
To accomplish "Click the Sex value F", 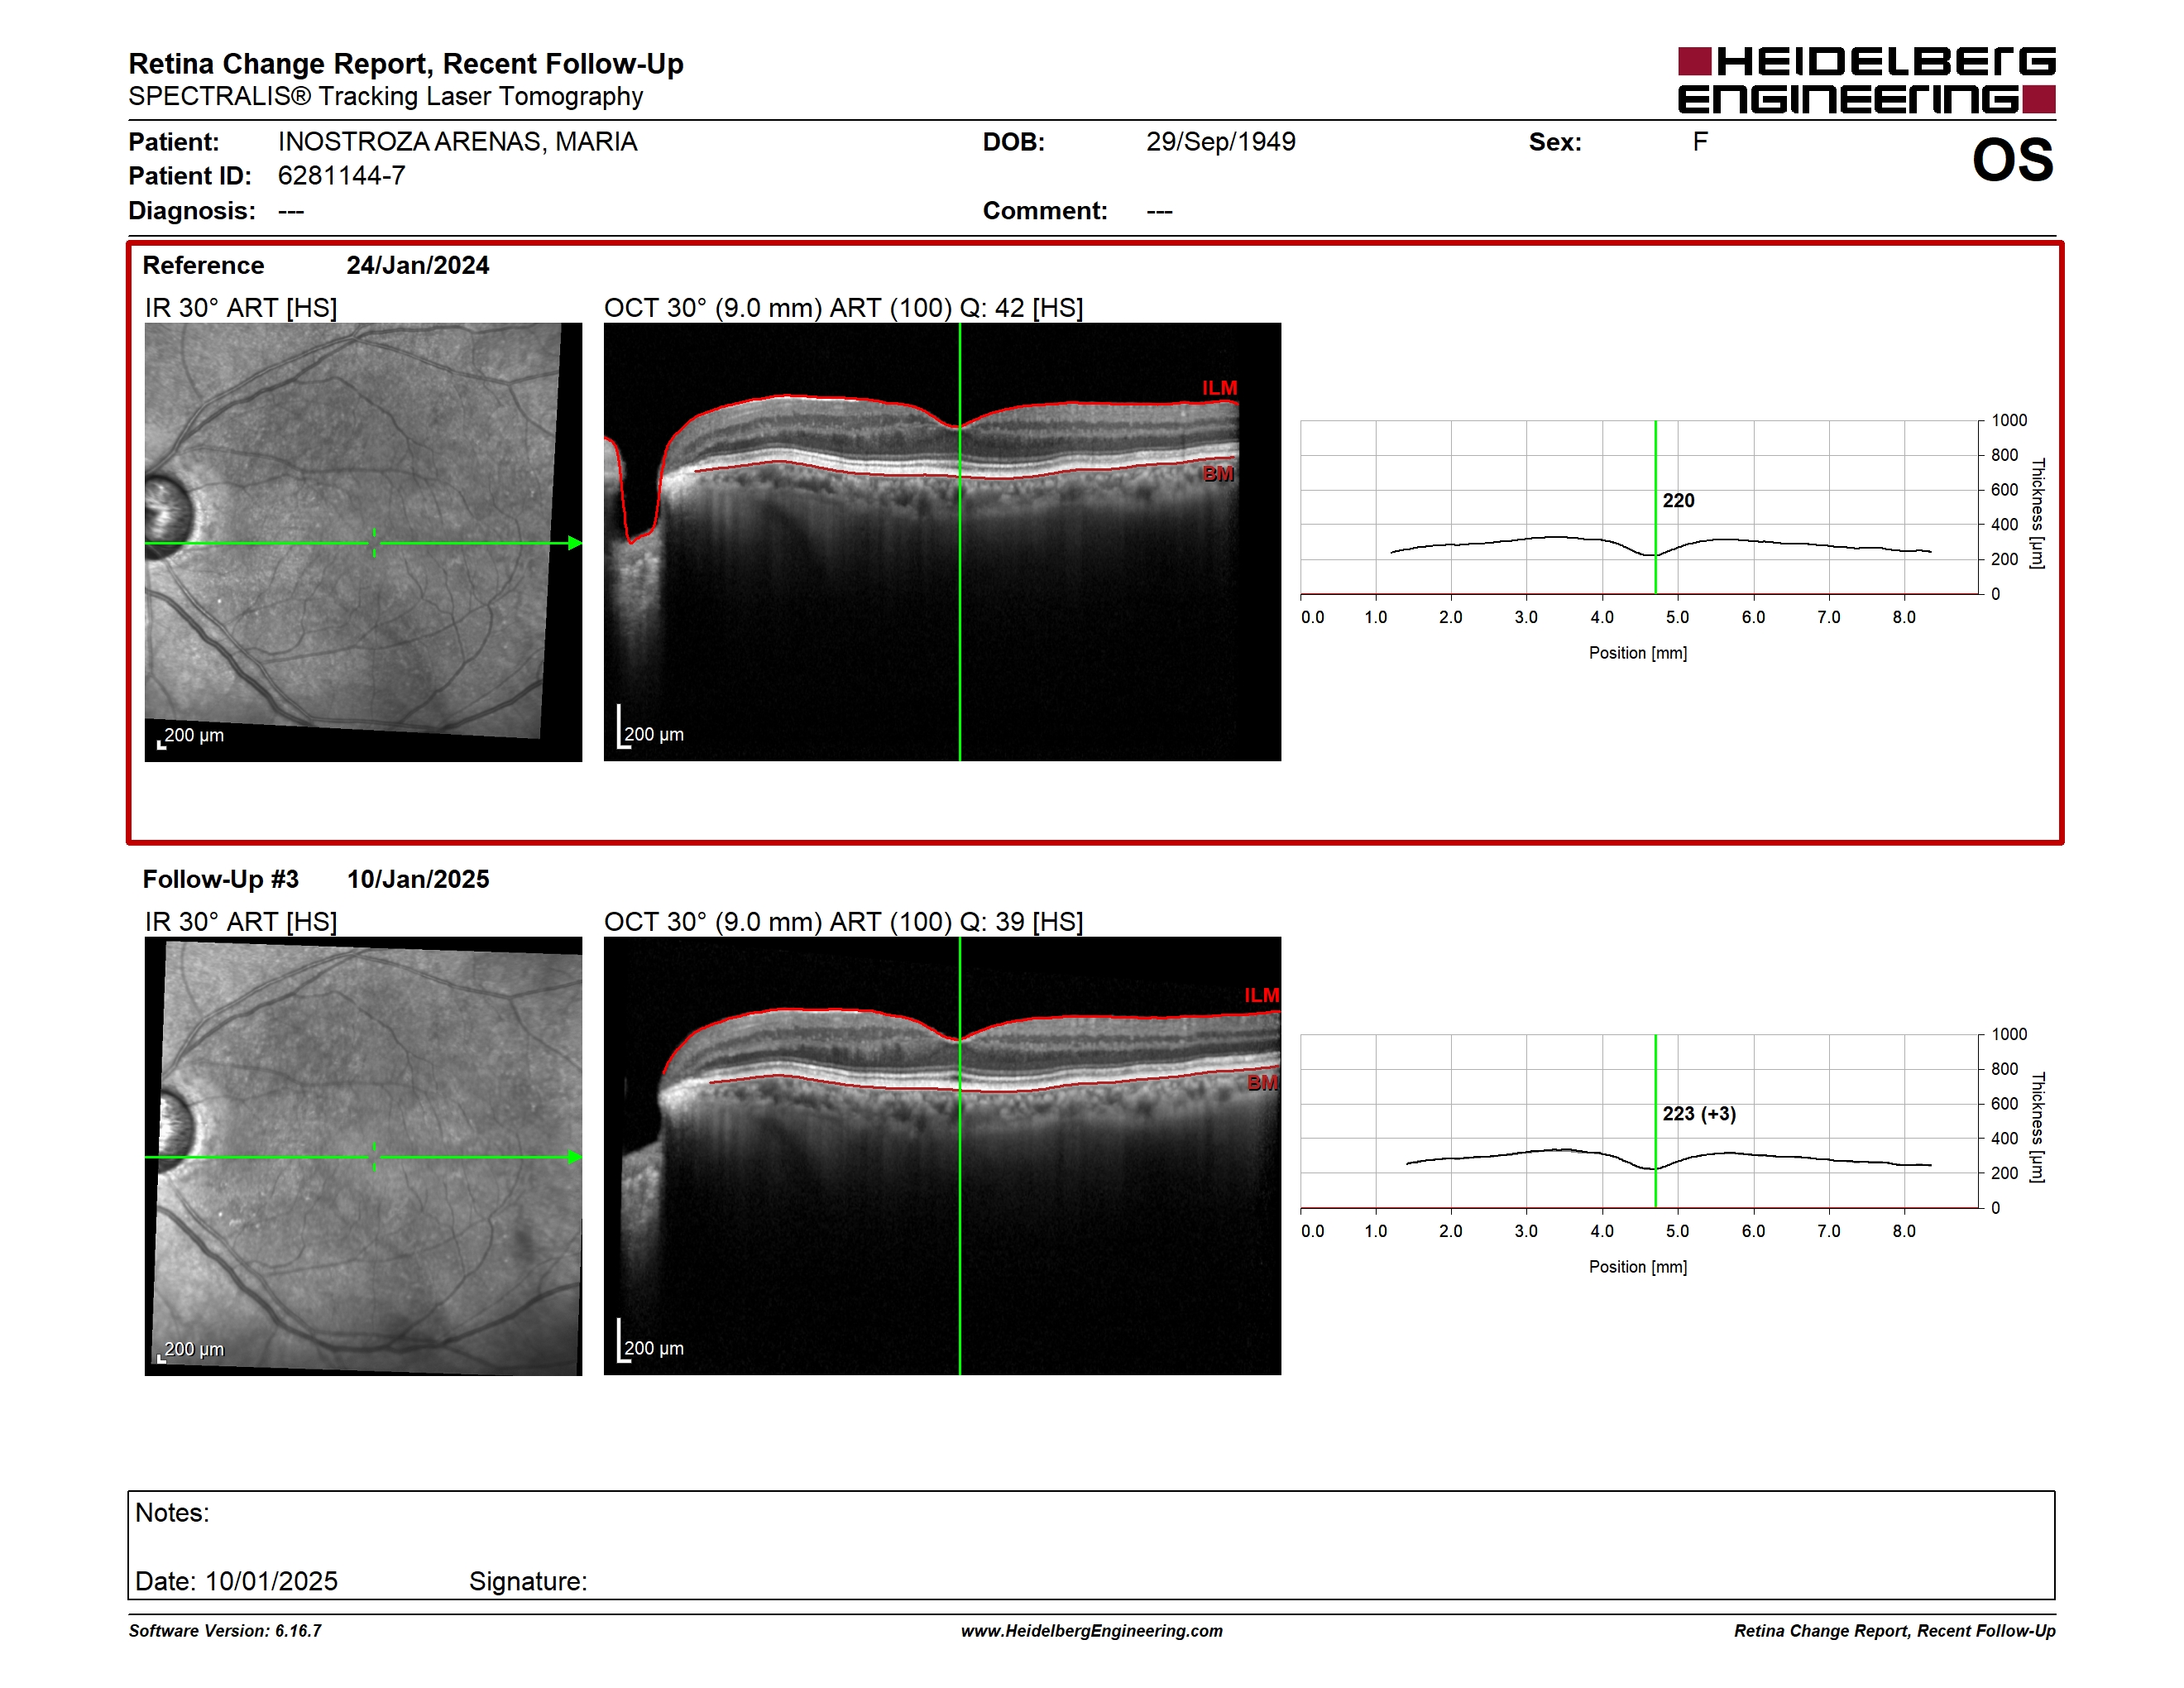I will point(1700,142).
